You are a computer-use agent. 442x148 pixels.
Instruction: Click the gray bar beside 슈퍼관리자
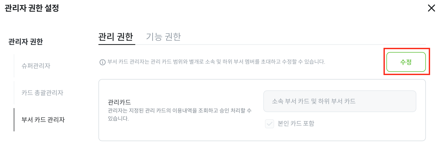[14, 66]
